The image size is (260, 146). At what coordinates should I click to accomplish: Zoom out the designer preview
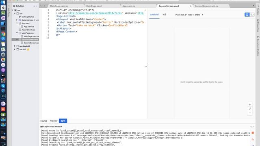[x=250, y=113]
